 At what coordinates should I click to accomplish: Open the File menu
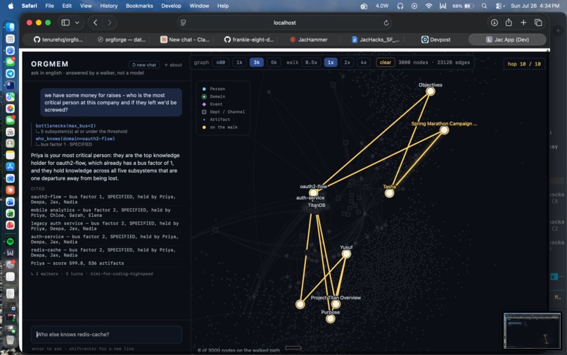49,6
